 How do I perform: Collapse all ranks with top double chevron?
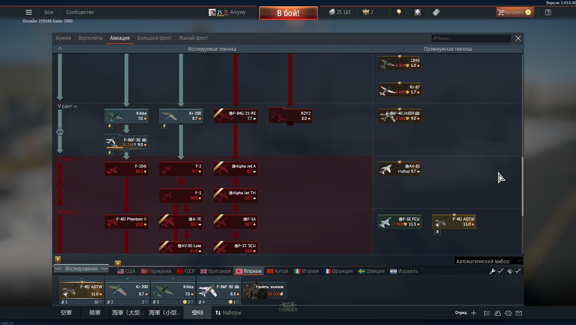[x=60, y=49]
